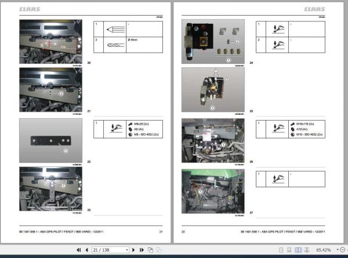Click the M8x20 (2x) bolt text
The height and width of the screenshot is (258, 348).
[x=142, y=124]
